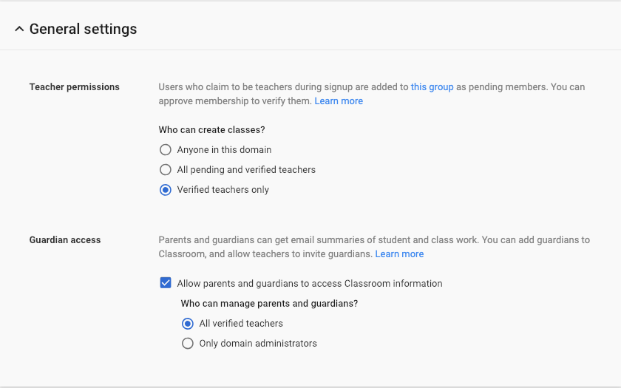The height and width of the screenshot is (388, 621).
Task: Click 'Who can manage parents and guardians?' heading
Action: [x=269, y=304]
